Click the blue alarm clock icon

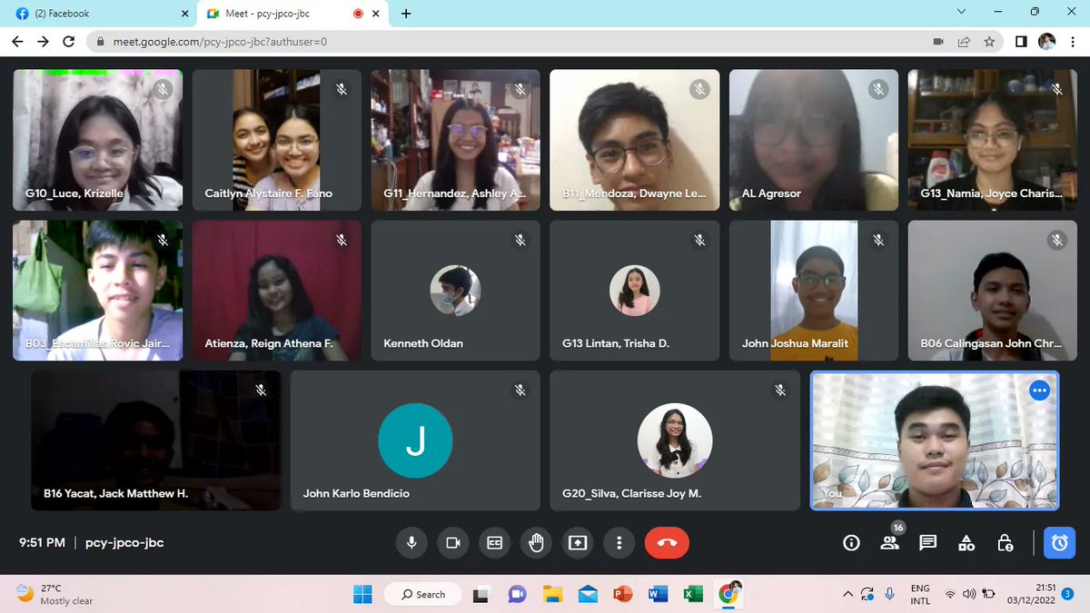[x=1059, y=543]
